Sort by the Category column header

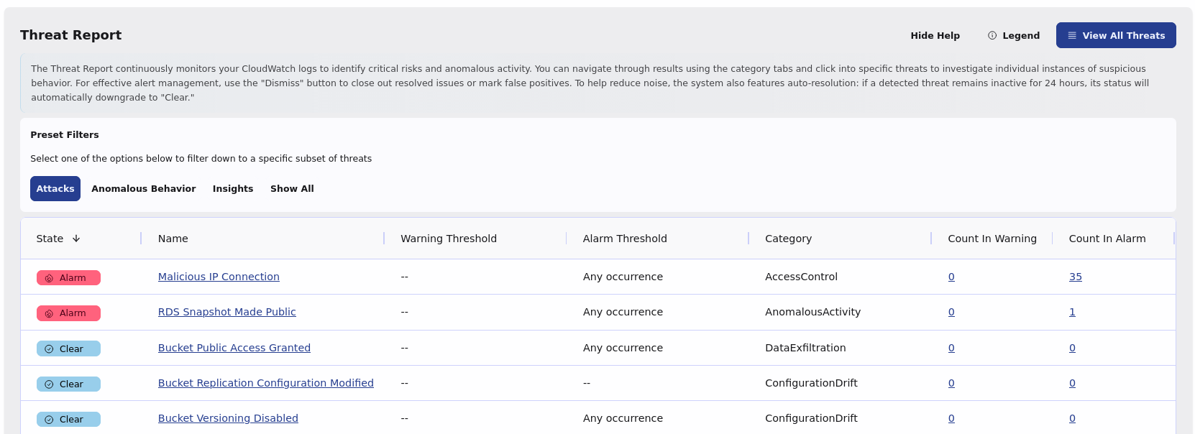788,239
